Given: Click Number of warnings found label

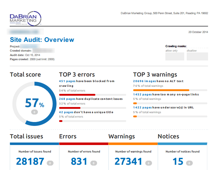Looking at the screenshot, I should click(x=133, y=151).
